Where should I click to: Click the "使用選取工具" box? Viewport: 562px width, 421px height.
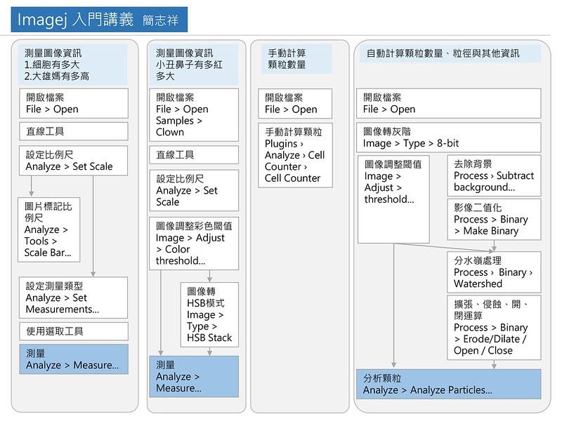pyautogui.click(x=74, y=331)
